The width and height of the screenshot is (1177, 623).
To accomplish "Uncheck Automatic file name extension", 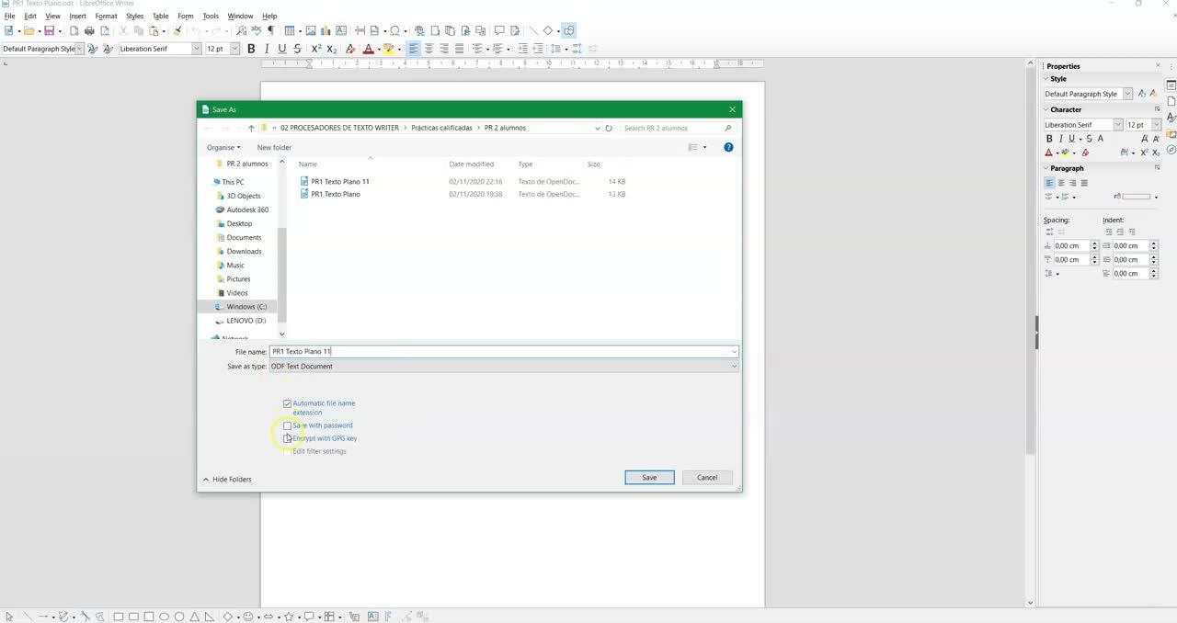I will 288,403.
